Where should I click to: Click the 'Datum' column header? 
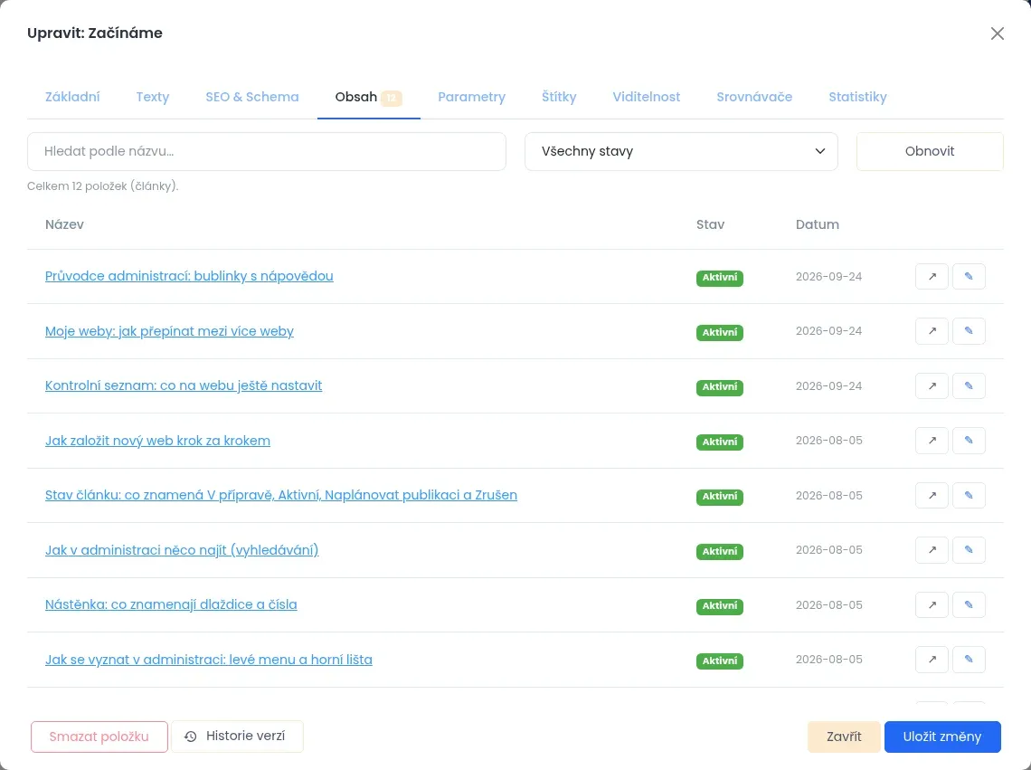(x=818, y=224)
